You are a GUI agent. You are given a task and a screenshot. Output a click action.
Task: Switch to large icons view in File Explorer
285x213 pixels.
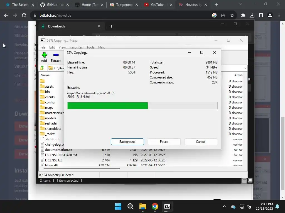coord(250,180)
